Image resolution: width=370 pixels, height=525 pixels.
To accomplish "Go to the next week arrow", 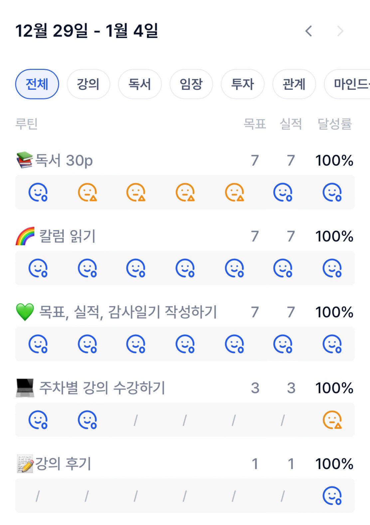I will pos(340,31).
